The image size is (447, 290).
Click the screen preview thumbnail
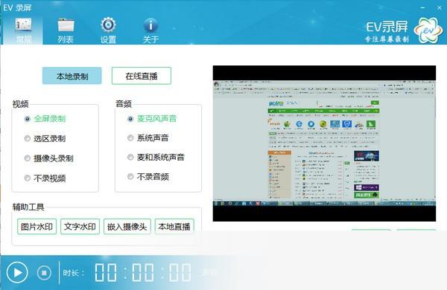coord(324,144)
